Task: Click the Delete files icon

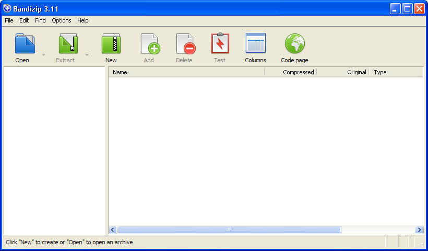Action: (x=186, y=43)
